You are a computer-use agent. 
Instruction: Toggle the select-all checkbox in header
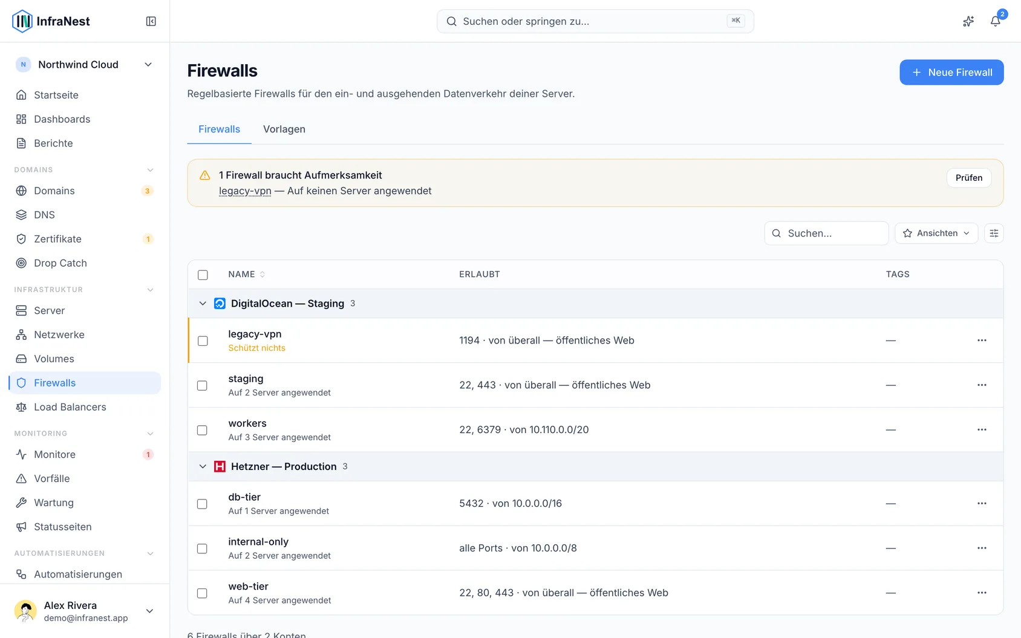tap(203, 275)
